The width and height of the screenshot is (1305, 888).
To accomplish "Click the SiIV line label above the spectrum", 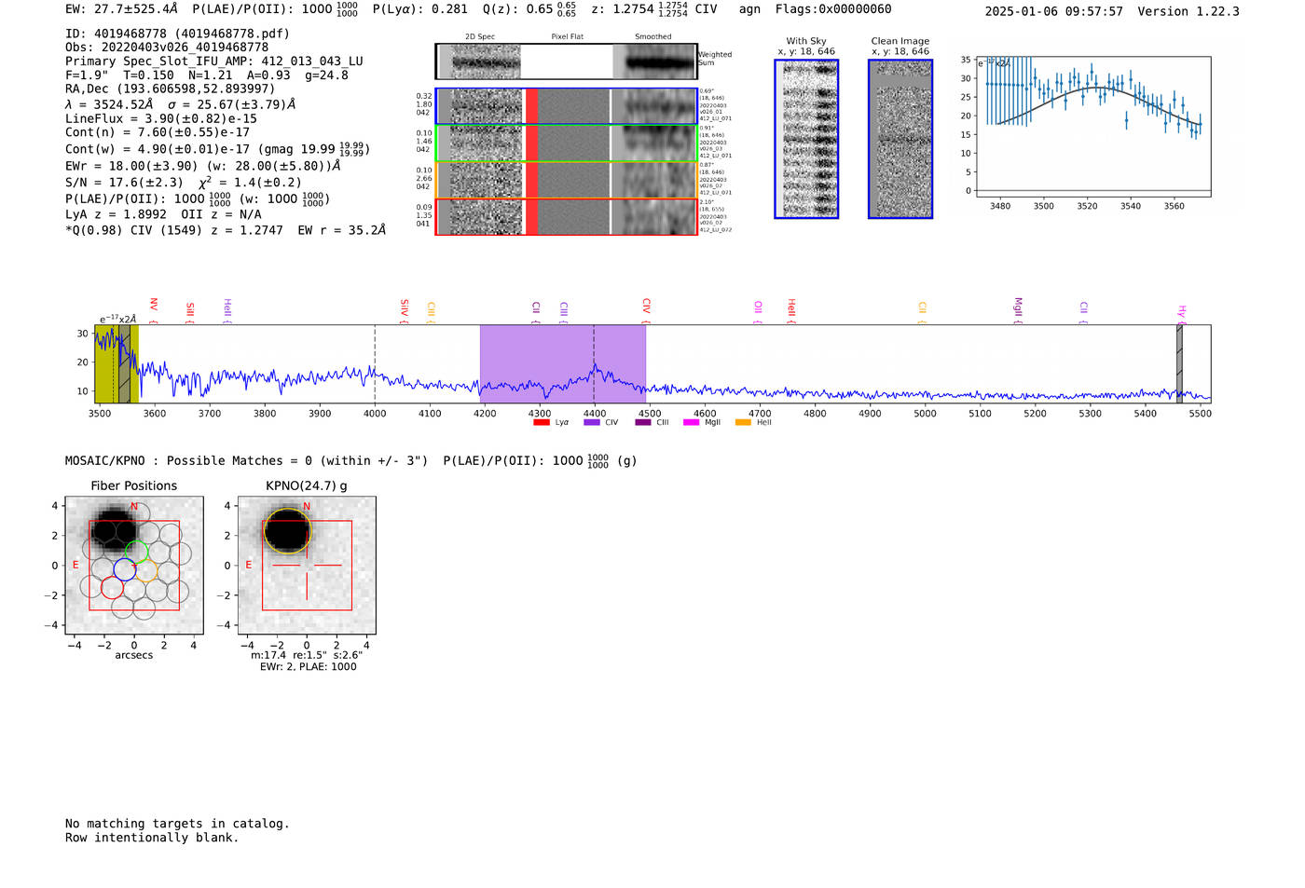I will (405, 310).
